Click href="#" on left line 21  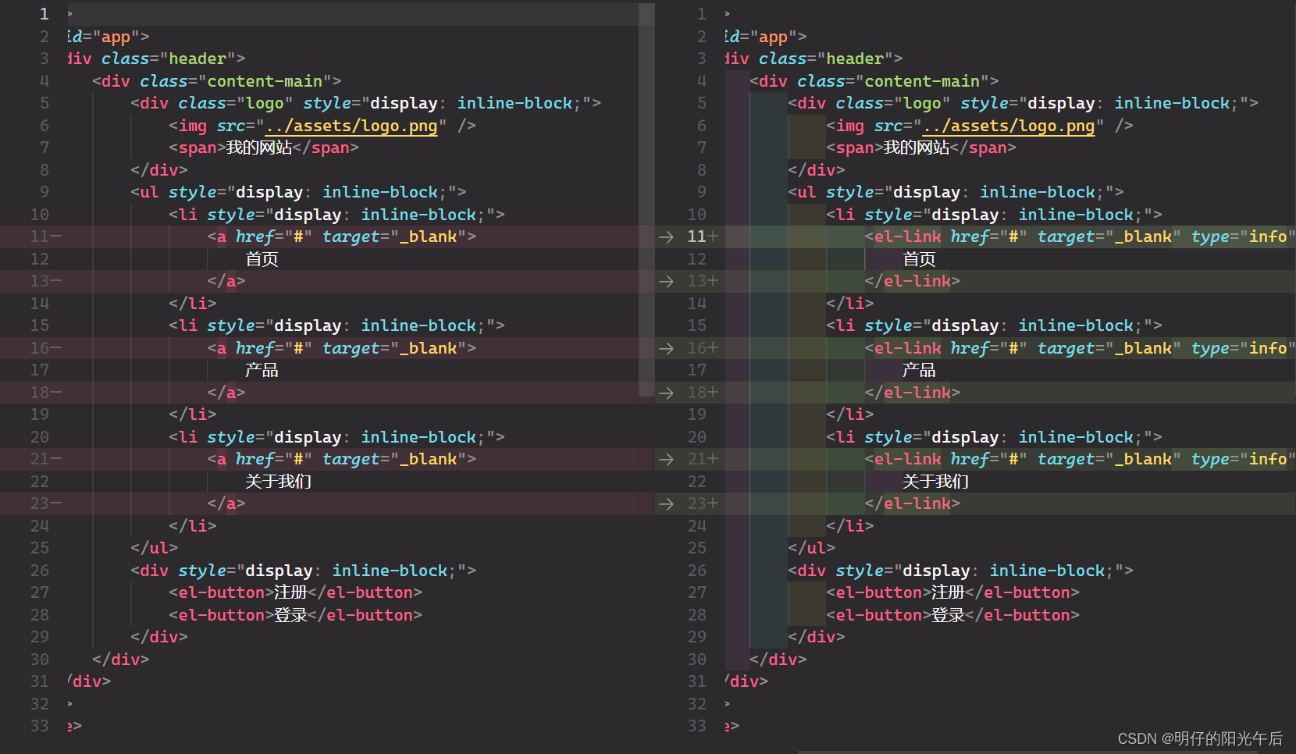274,459
